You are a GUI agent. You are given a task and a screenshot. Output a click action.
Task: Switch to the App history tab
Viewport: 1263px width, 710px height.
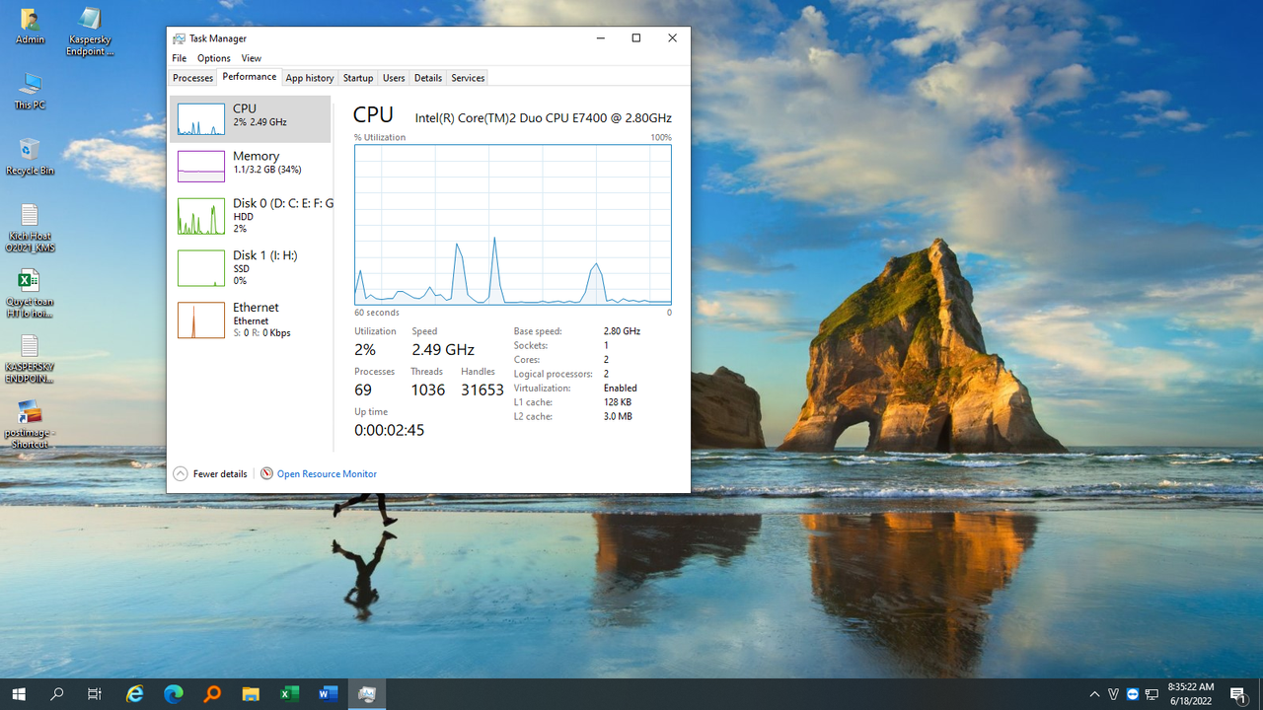click(310, 78)
